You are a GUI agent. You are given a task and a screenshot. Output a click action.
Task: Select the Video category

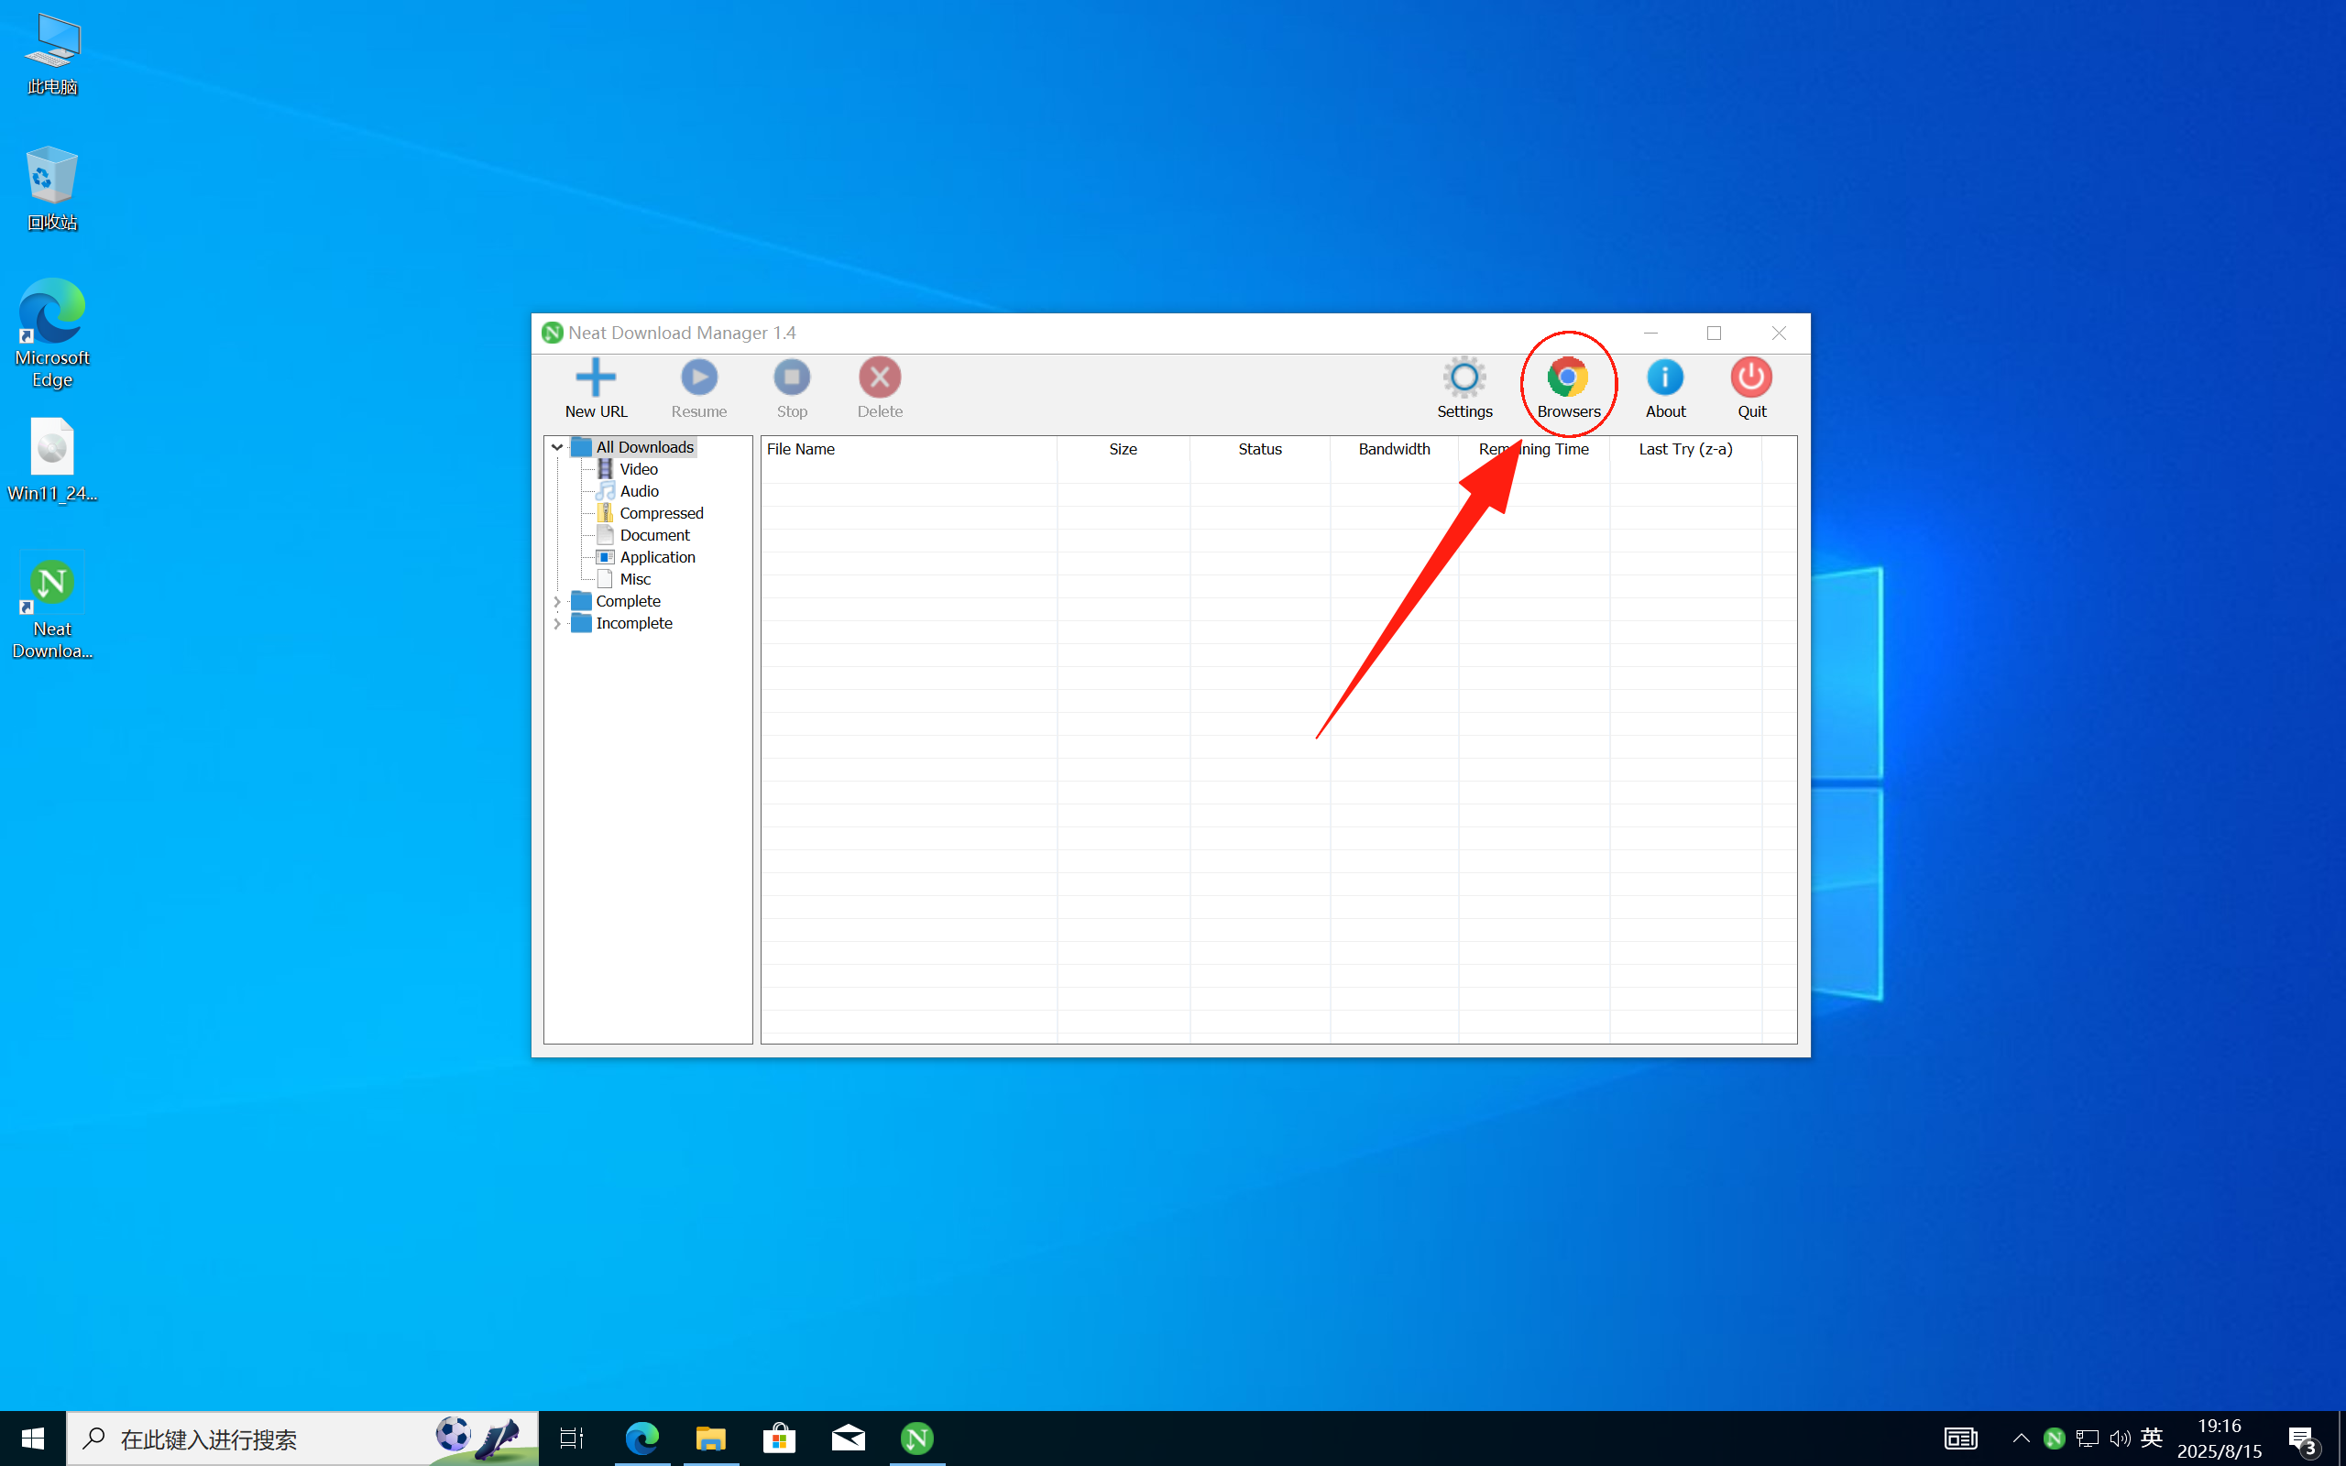(x=638, y=469)
